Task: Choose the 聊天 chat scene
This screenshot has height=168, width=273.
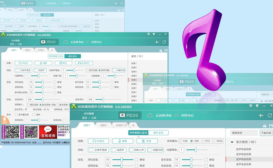Action: pos(63,63)
